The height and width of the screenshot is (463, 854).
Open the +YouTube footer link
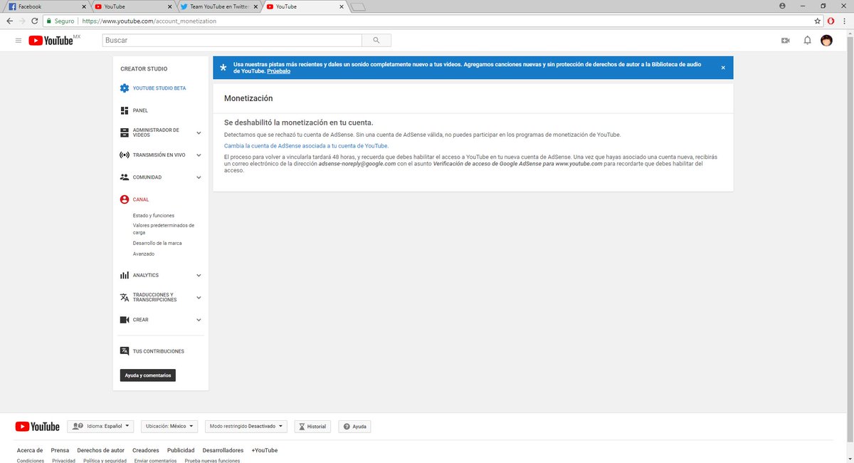click(264, 450)
